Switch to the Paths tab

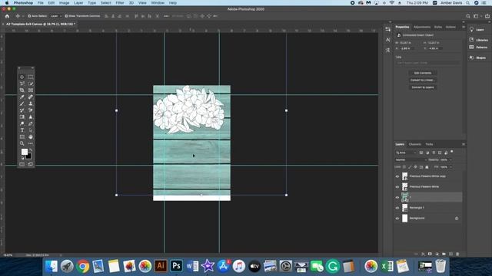point(429,144)
